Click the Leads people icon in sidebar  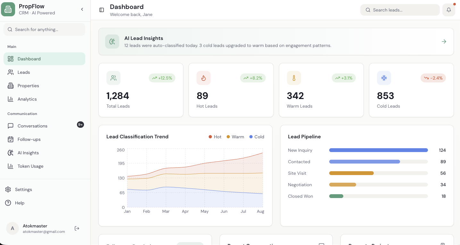coord(11,72)
